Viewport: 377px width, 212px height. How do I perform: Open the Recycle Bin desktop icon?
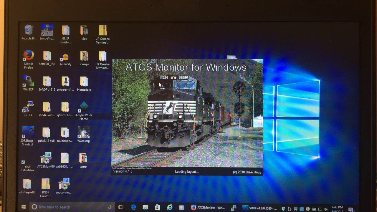(x=29, y=31)
